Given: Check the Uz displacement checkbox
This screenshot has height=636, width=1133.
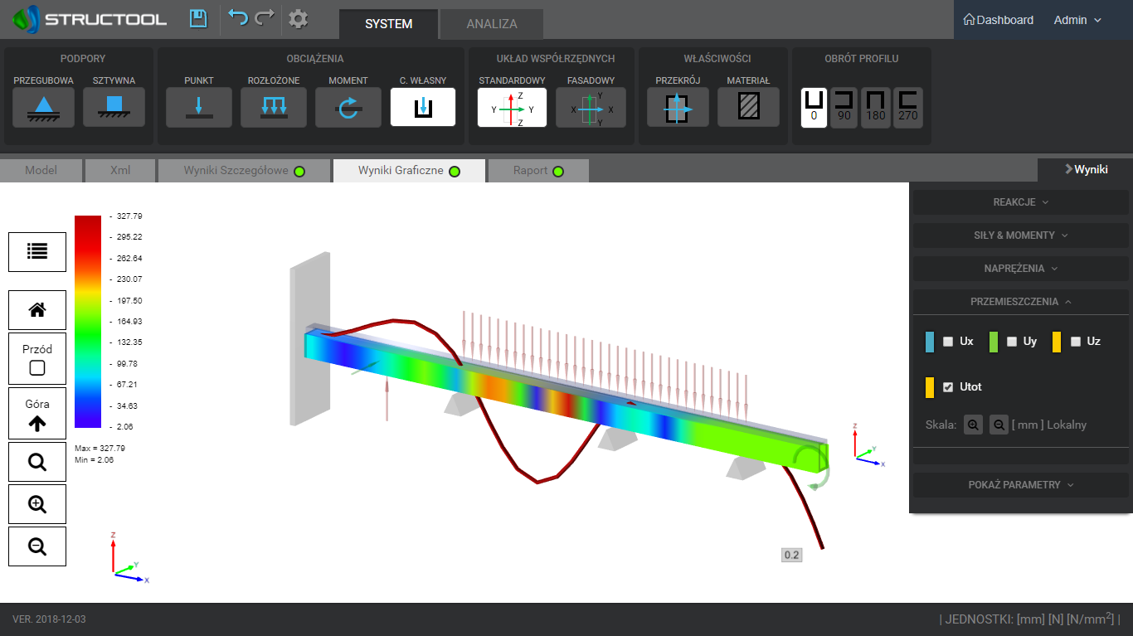Looking at the screenshot, I should click(1076, 342).
